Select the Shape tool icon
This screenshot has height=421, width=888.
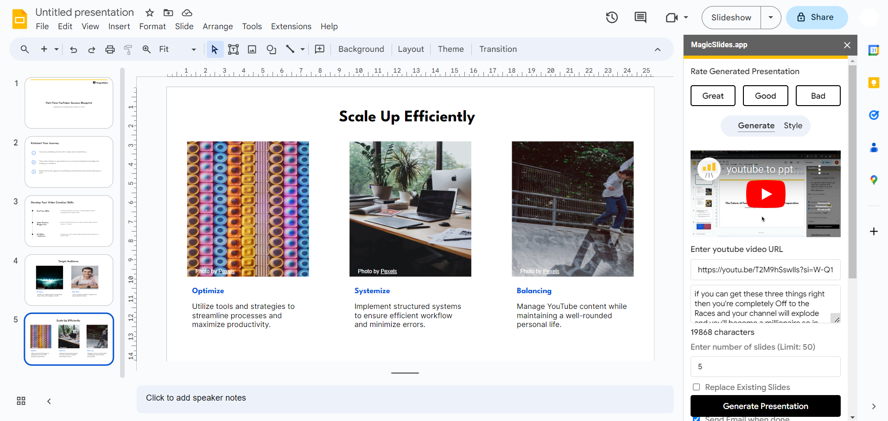[x=271, y=50]
